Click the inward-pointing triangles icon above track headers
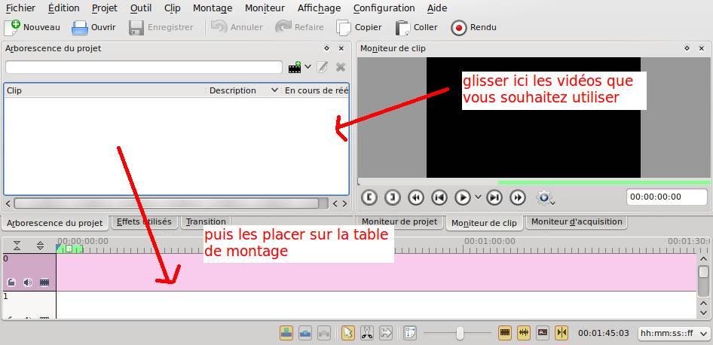Viewport: 713px width, 345px height. [x=17, y=246]
